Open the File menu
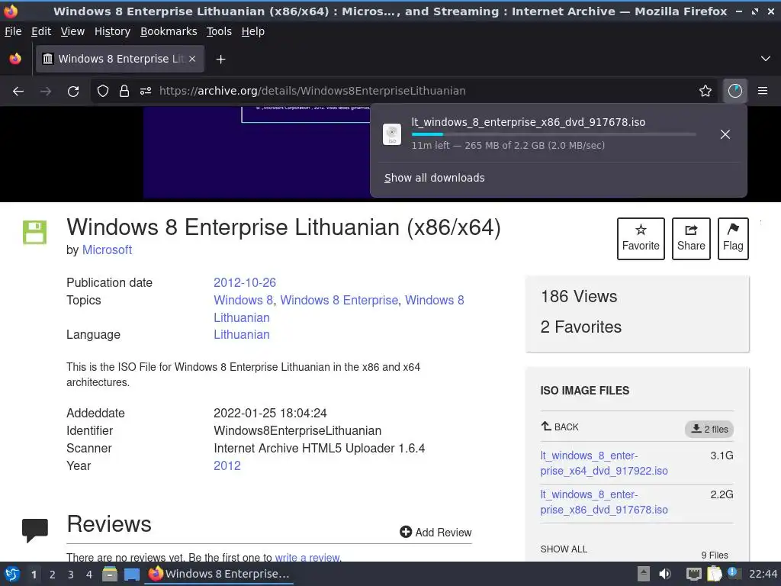 click(x=13, y=31)
